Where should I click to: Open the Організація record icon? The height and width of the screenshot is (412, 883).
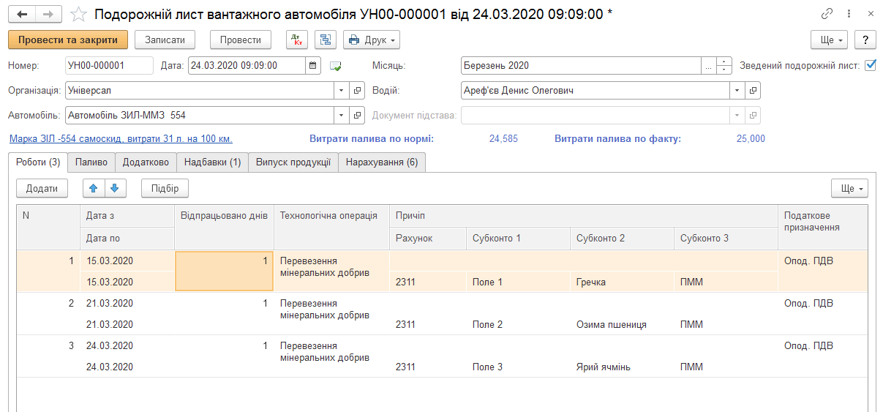[358, 90]
